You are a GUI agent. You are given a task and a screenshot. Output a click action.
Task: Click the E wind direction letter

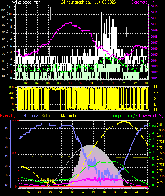click(x=155, y=104)
